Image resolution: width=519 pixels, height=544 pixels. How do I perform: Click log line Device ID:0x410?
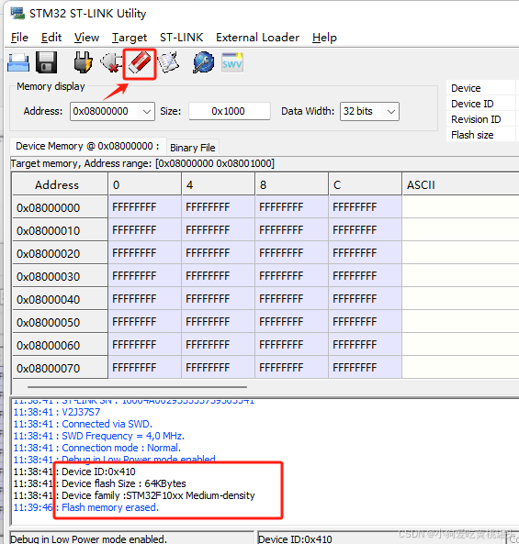pos(74,472)
